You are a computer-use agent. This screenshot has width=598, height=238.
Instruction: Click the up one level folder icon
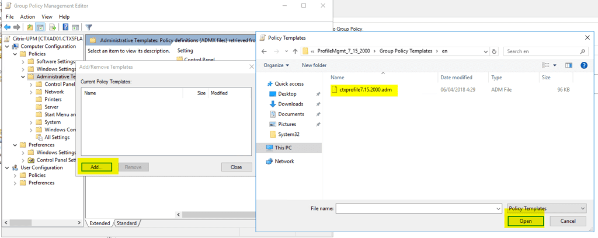coord(29,27)
